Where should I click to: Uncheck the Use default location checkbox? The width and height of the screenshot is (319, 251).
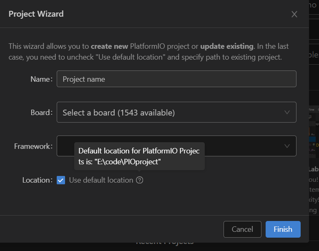[61, 180]
